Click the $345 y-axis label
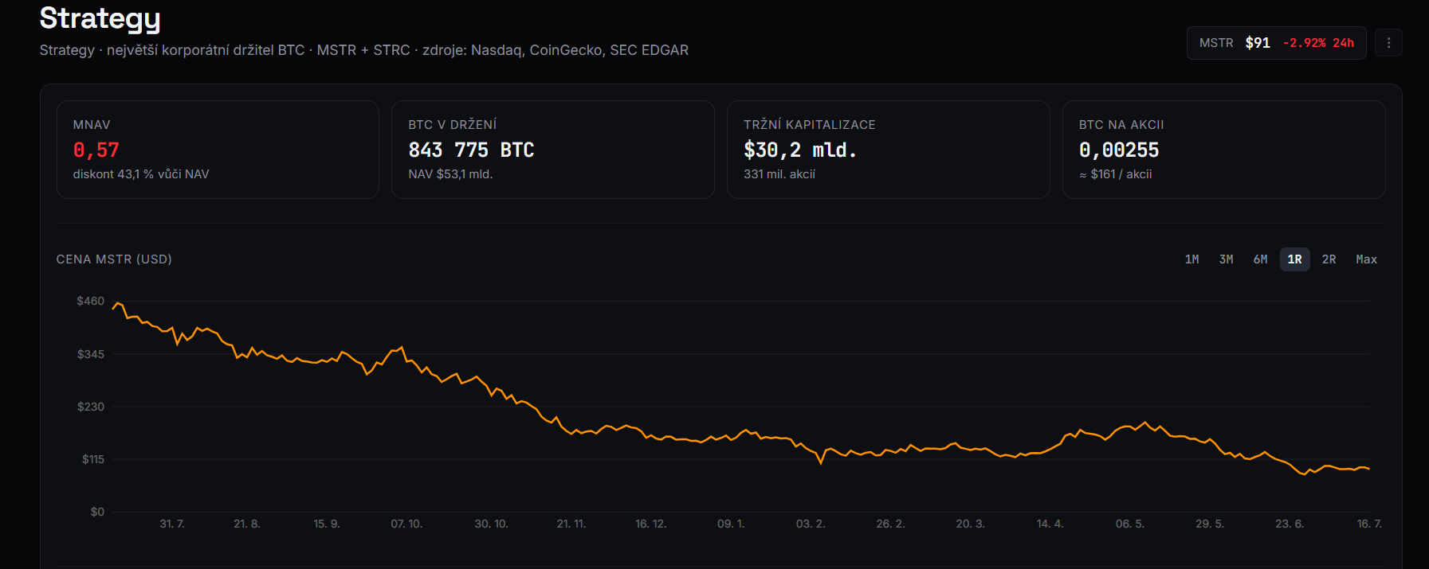This screenshot has width=1429, height=569. tap(90, 354)
